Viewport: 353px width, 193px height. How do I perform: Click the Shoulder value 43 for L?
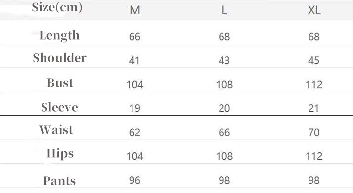tap(224, 60)
